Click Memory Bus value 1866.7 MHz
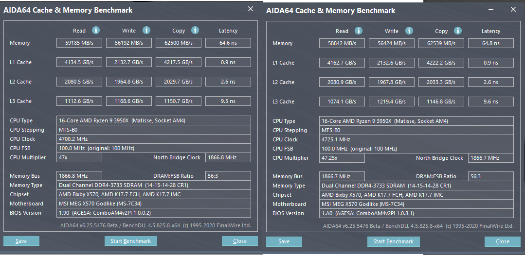 coord(342,176)
